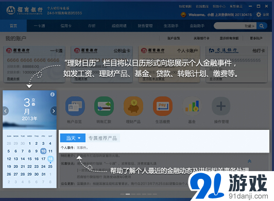Open the 存折 menu
Viewport: 274px width, 201px height.
[92, 26]
